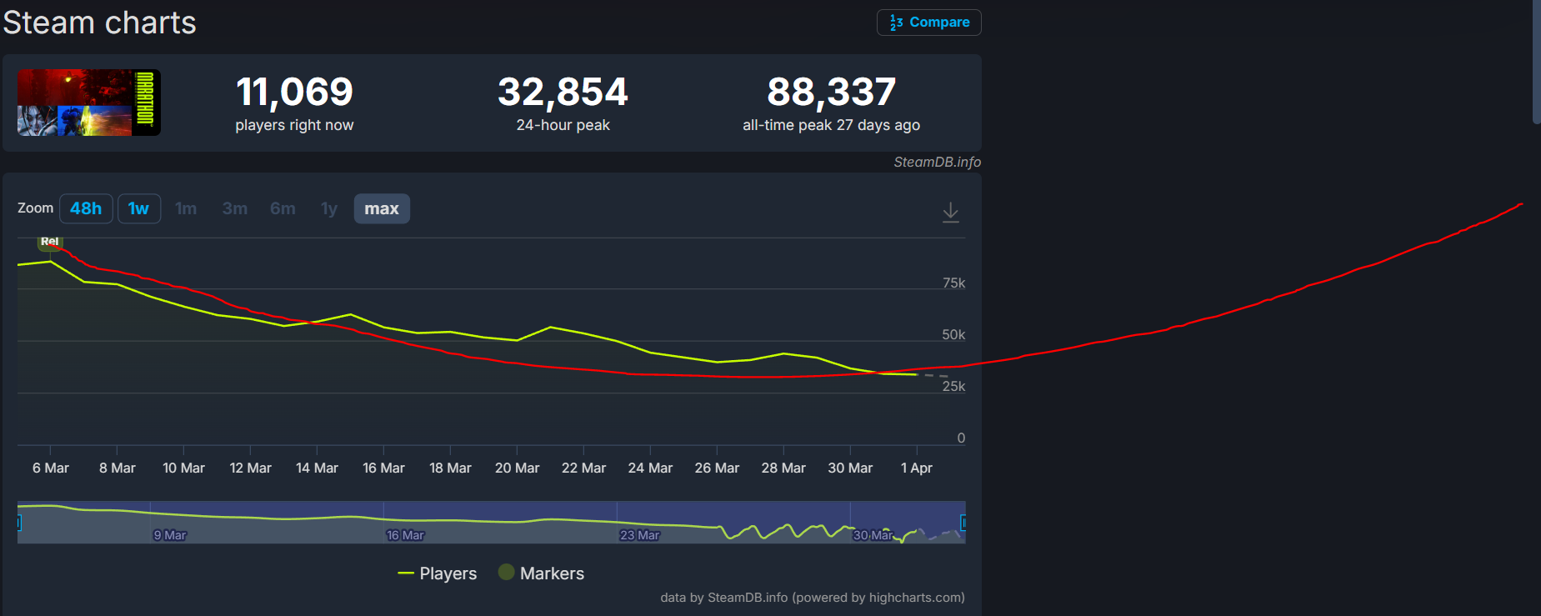The width and height of the screenshot is (1541, 616).
Task: Click the "8 Mar" x-axis label
Action: tap(118, 468)
